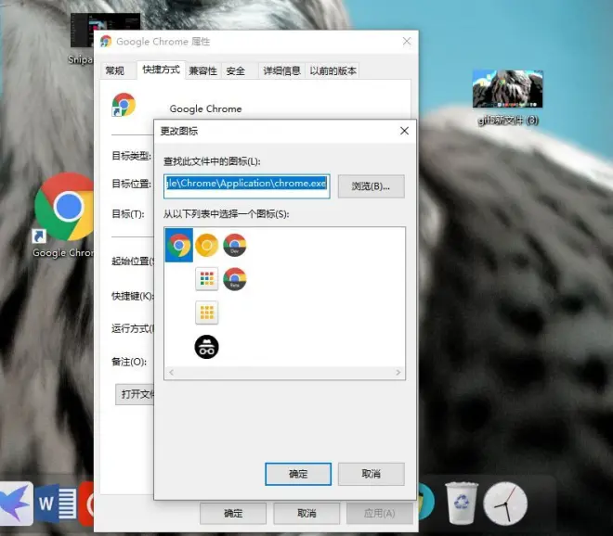Screen dimensions: 613x536
Task: Confirm with 确定 in 更改图标 dialog
Action: [x=298, y=474]
